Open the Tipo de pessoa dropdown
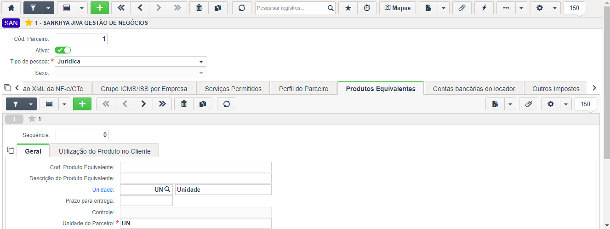 (131, 61)
